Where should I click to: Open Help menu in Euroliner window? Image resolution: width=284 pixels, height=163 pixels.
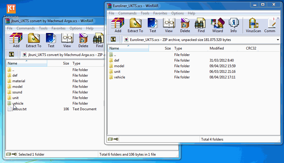pos(191,13)
